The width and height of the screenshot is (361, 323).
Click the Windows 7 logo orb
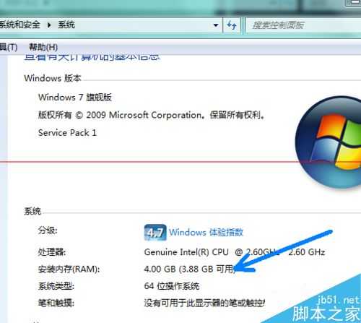tap(329, 142)
